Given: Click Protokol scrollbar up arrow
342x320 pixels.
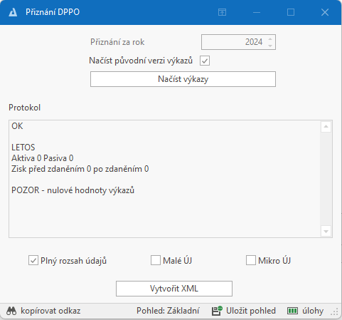Looking at the screenshot, I should 326,127.
